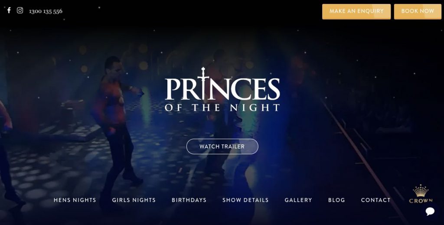Click the Make an Enquiry button
This screenshot has width=444, height=225.
coord(356,12)
